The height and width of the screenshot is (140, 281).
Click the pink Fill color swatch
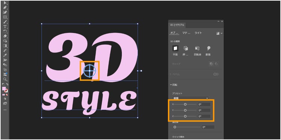tap(4, 89)
